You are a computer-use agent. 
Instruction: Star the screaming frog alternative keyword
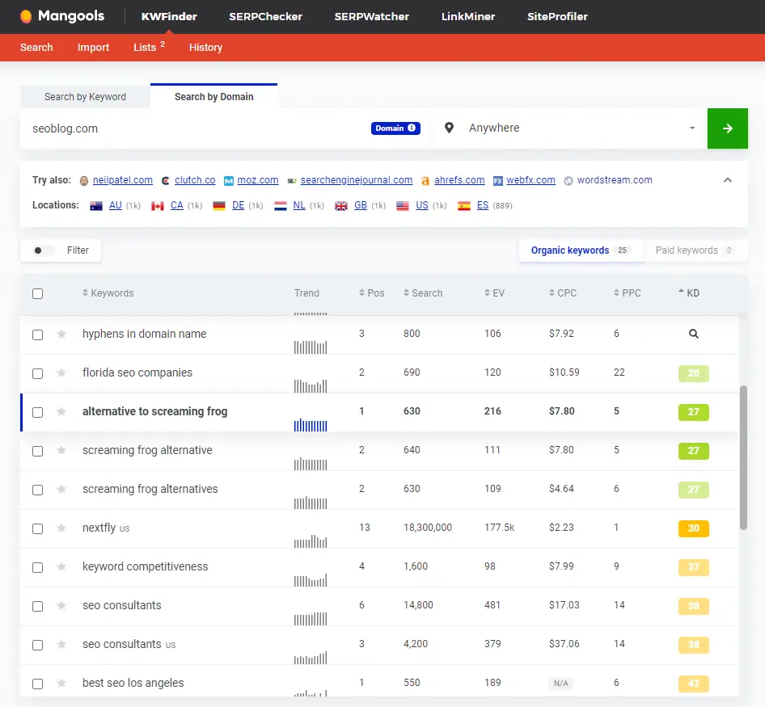(61, 451)
